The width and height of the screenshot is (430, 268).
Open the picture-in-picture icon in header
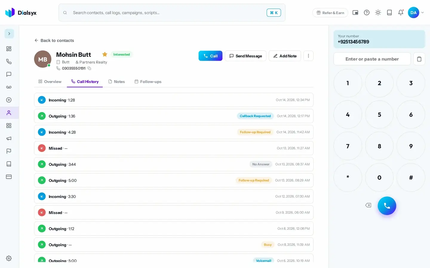tap(355, 13)
